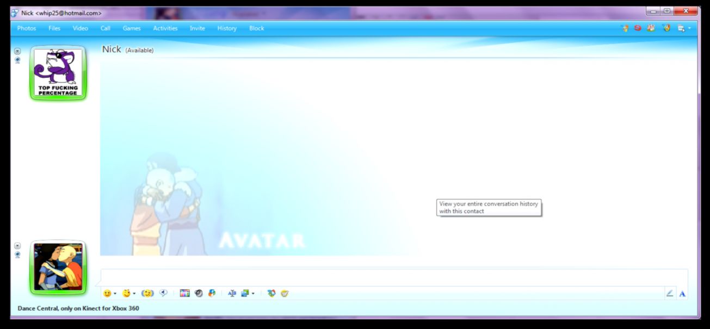Switch to handwriting mode with the pencil
This screenshot has width=710, height=329.
pos(670,293)
